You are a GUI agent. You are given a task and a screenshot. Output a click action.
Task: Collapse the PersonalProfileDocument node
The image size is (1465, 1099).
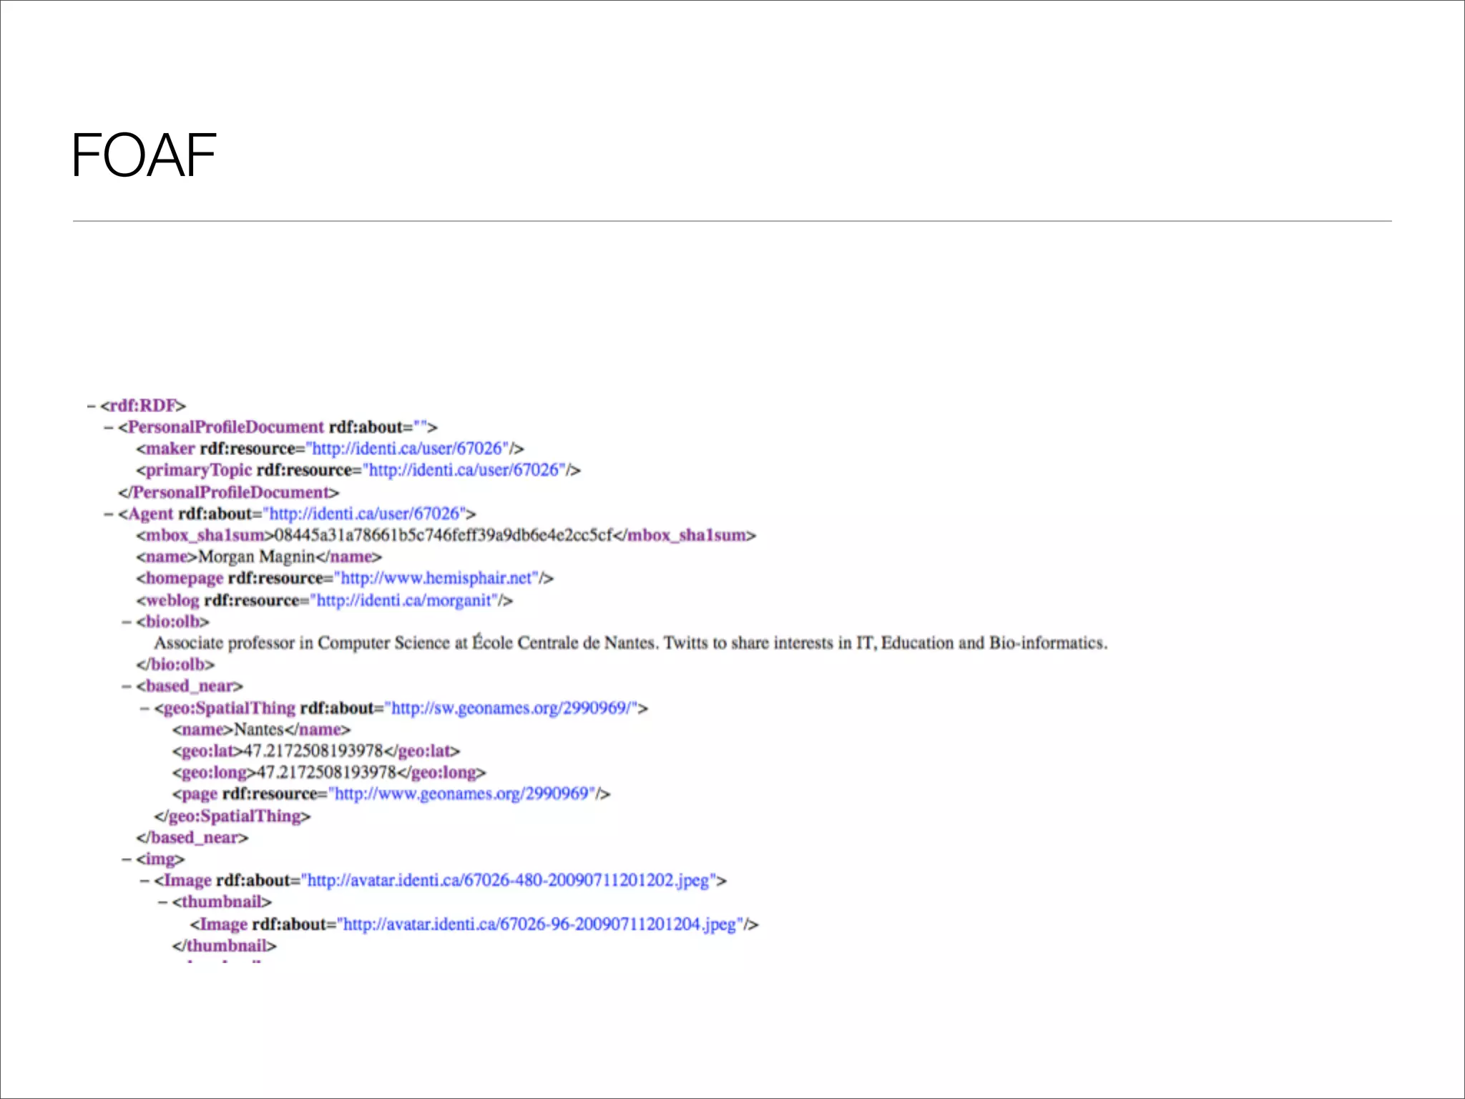point(109,428)
